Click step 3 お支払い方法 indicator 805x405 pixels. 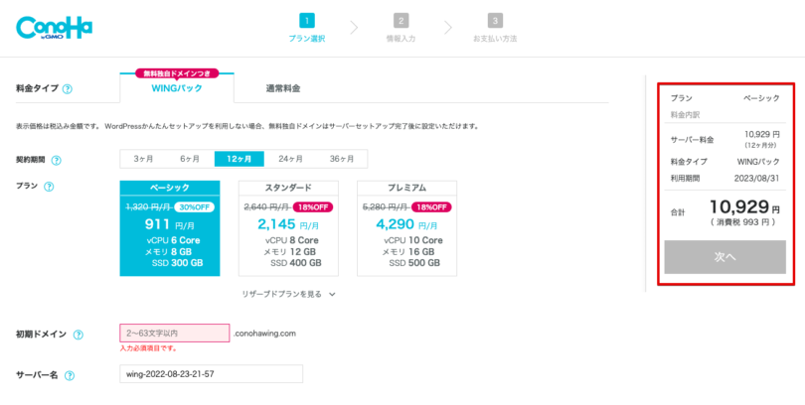494,20
